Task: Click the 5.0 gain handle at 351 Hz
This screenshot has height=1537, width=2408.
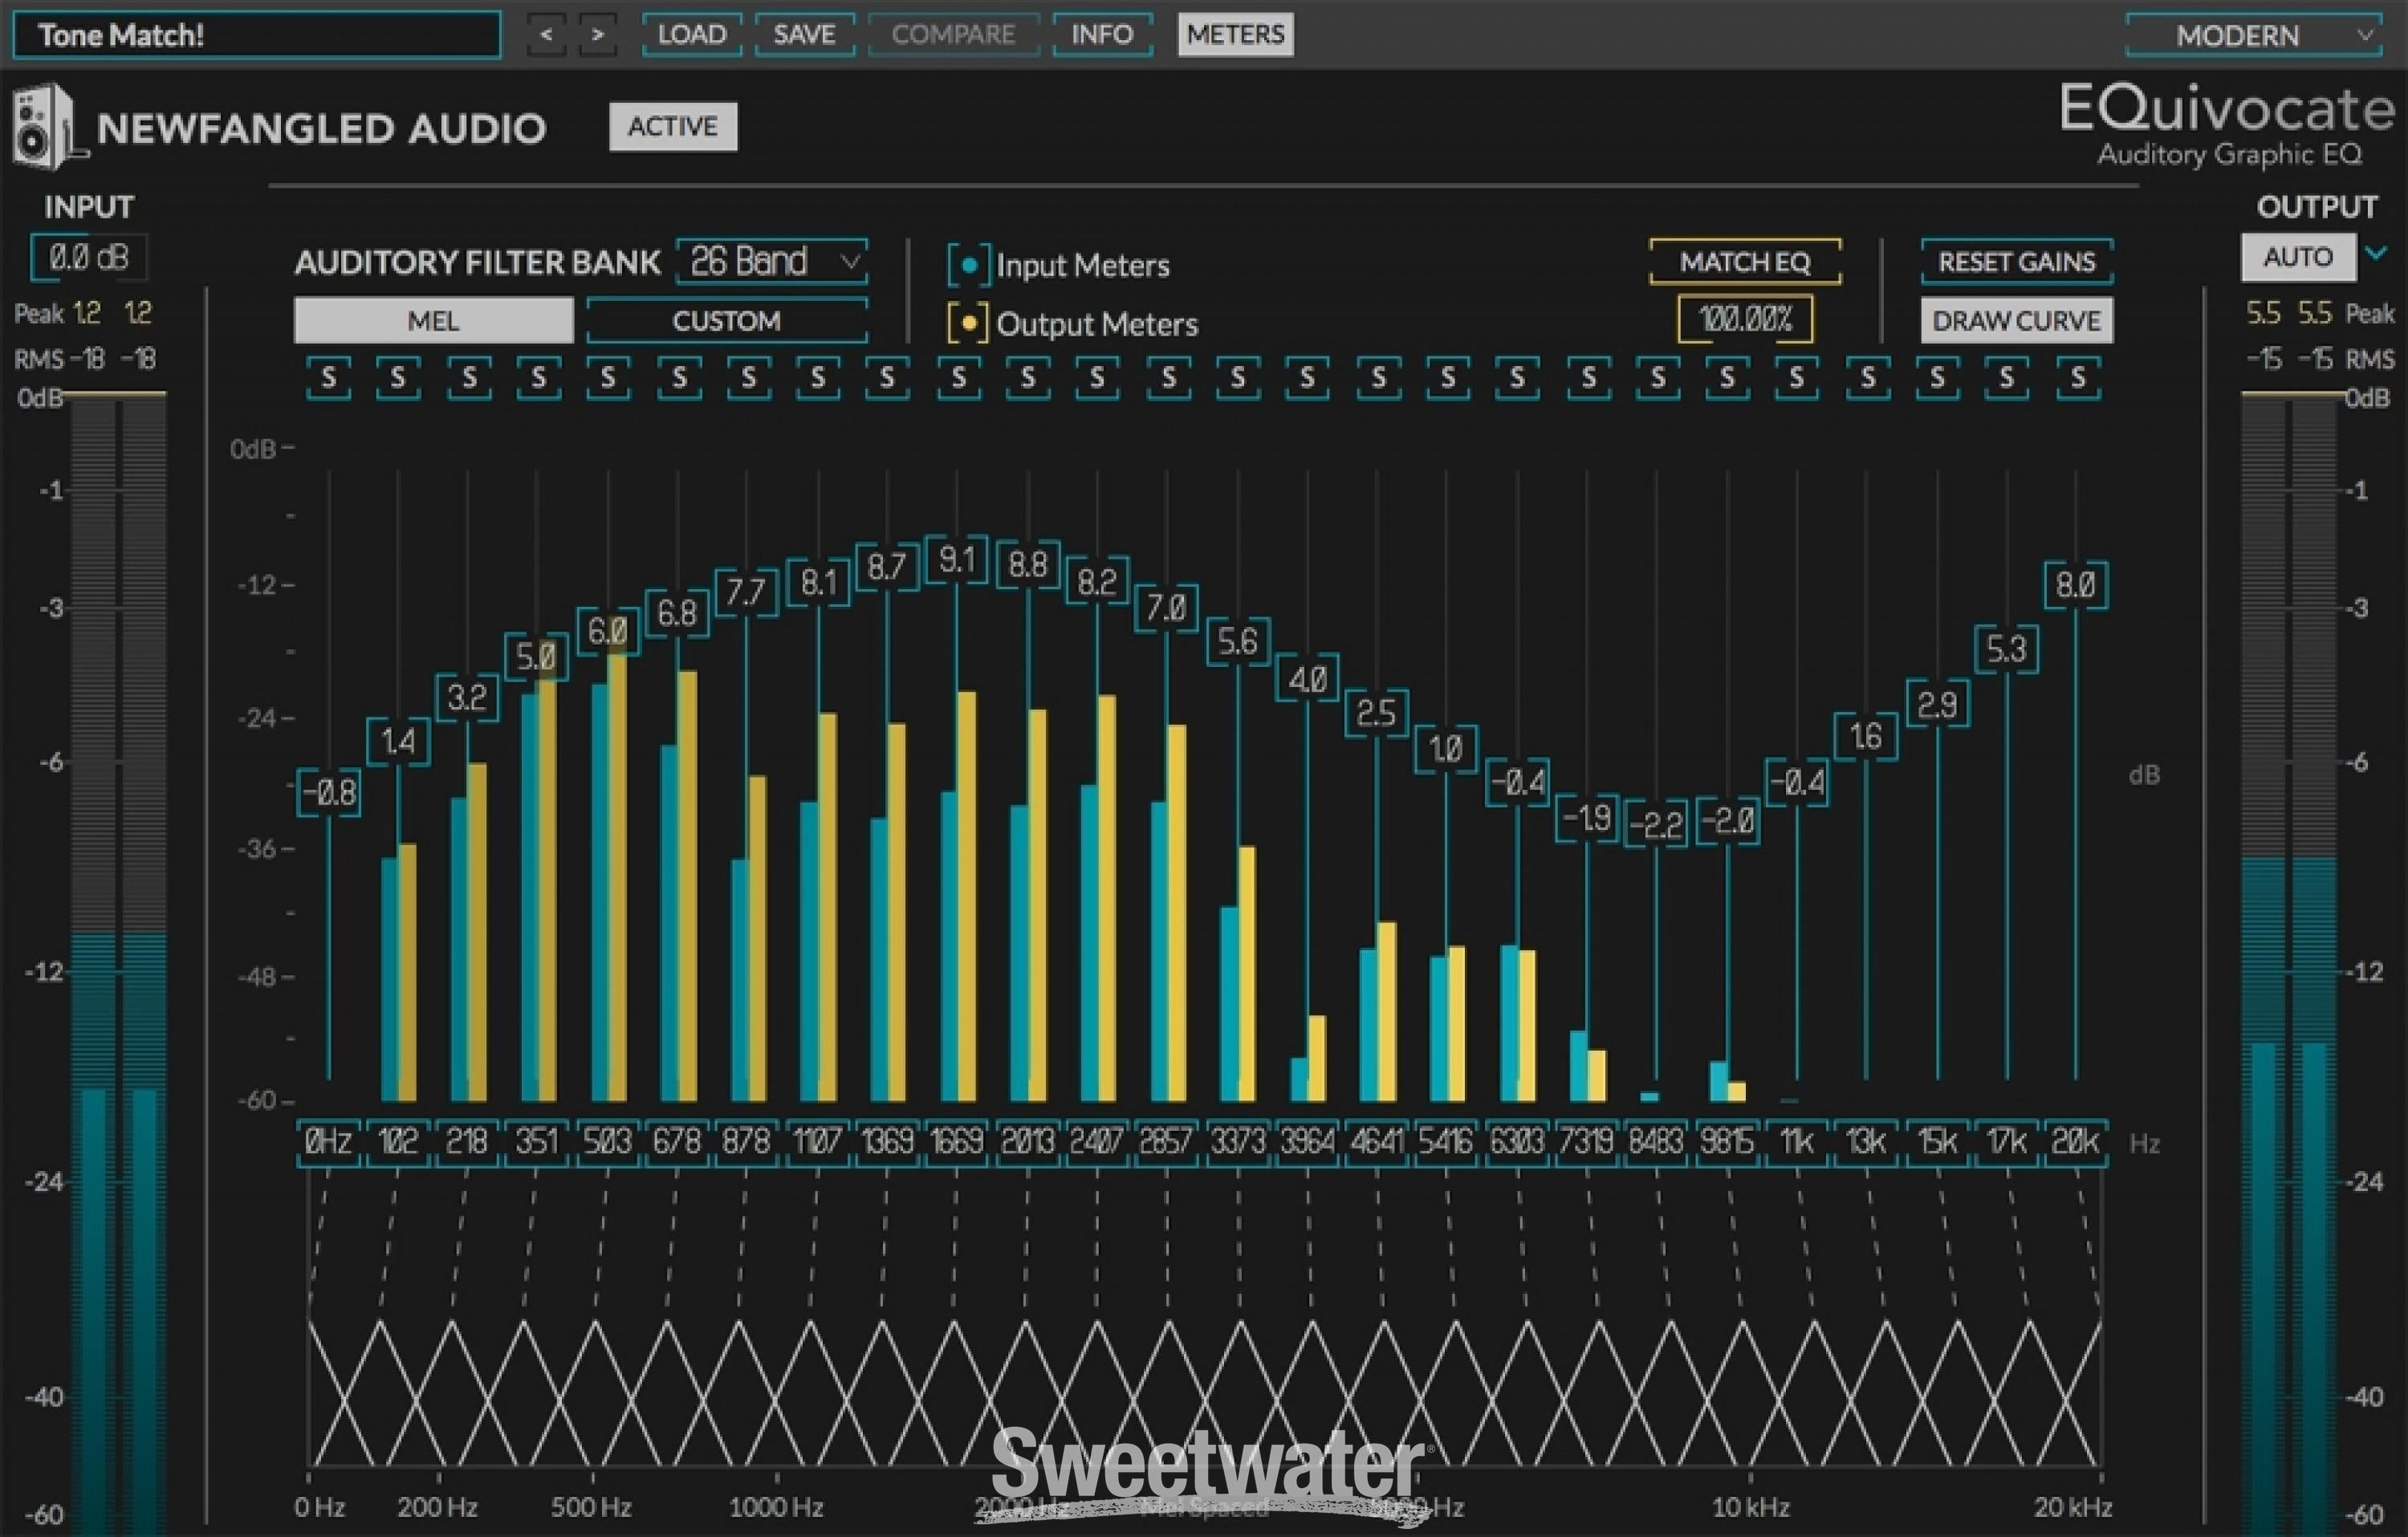Action: click(537, 657)
